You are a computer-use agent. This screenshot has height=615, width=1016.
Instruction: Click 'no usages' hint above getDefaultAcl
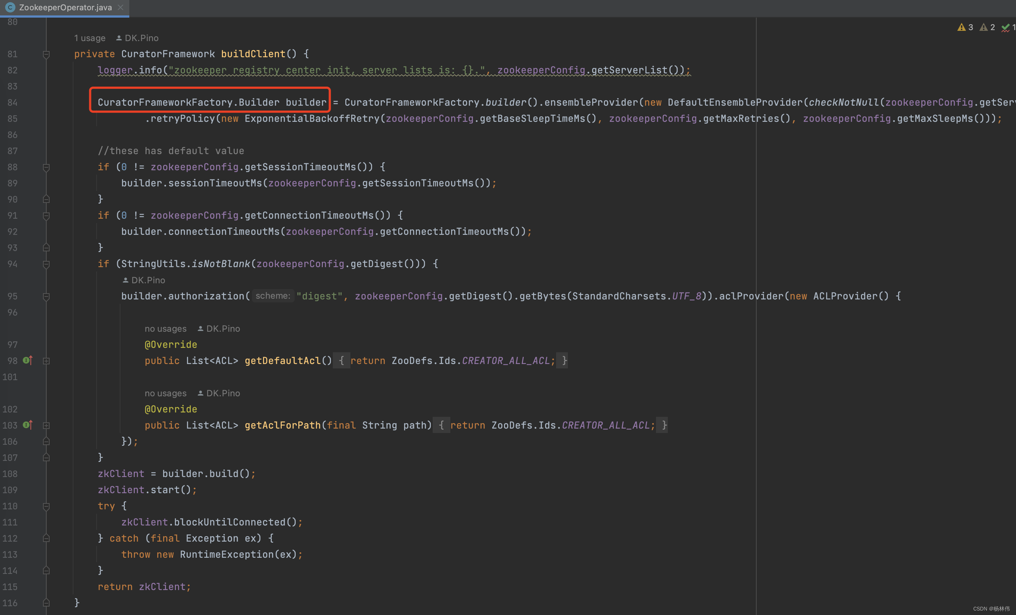point(165,329)
